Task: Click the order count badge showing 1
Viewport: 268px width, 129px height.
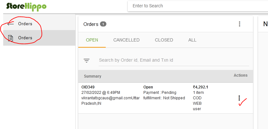Action: 103,24
